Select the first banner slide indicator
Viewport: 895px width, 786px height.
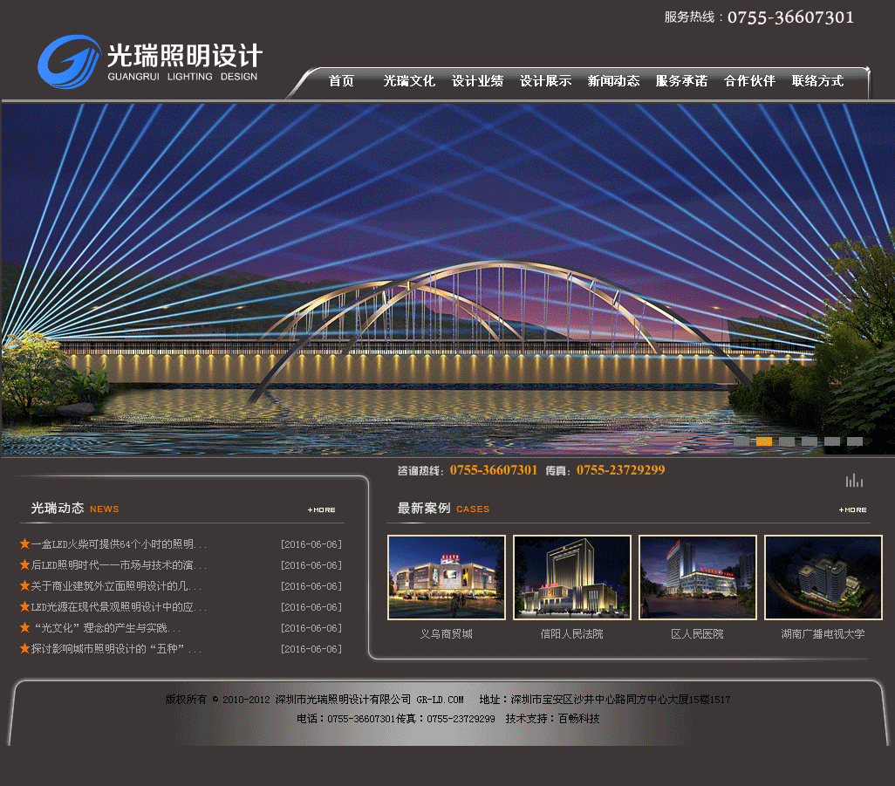pos(741,441)
